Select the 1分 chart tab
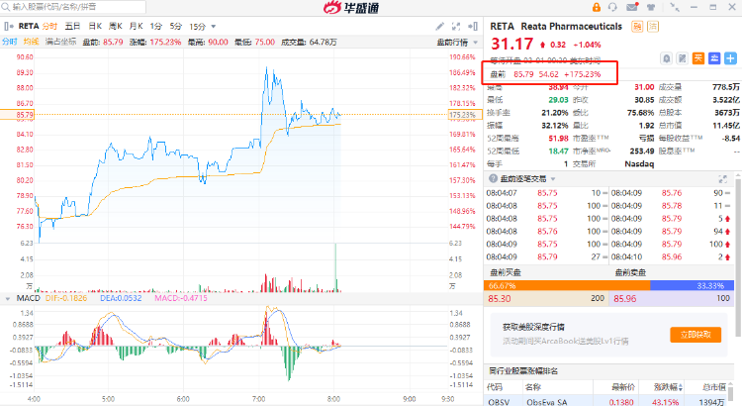This screenshot has height=406, width=742. (x=155, y=26)
